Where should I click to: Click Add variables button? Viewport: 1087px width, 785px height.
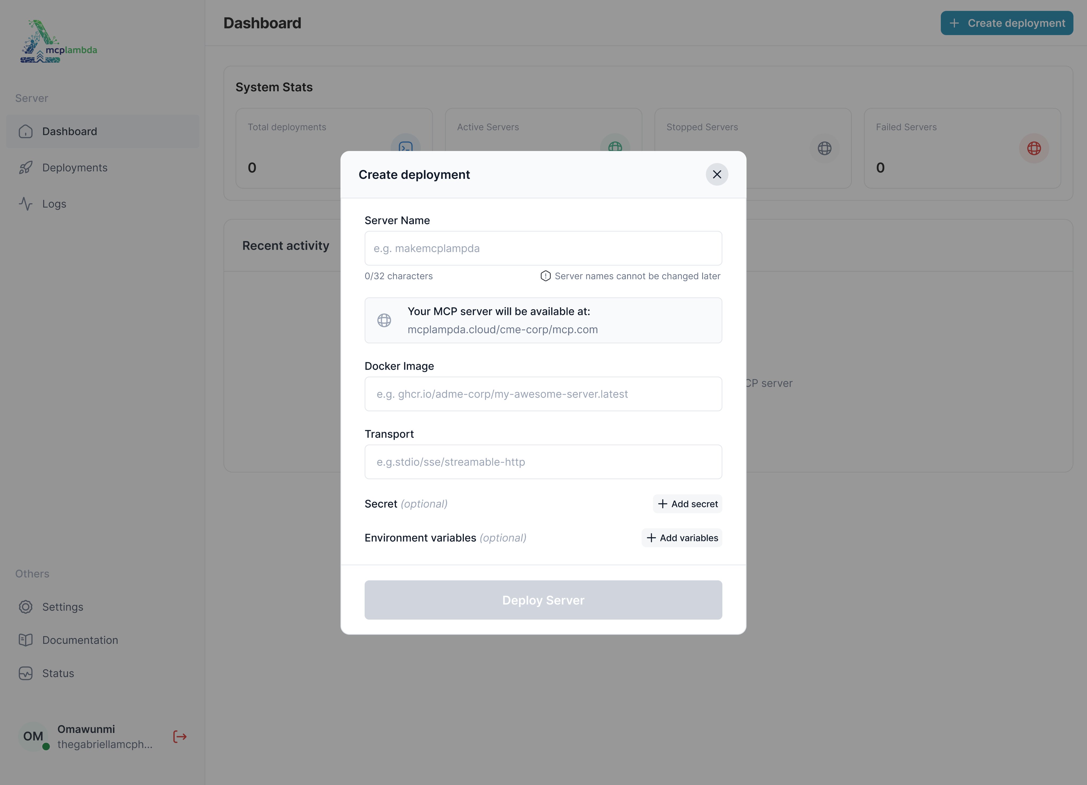coord(681,538)
